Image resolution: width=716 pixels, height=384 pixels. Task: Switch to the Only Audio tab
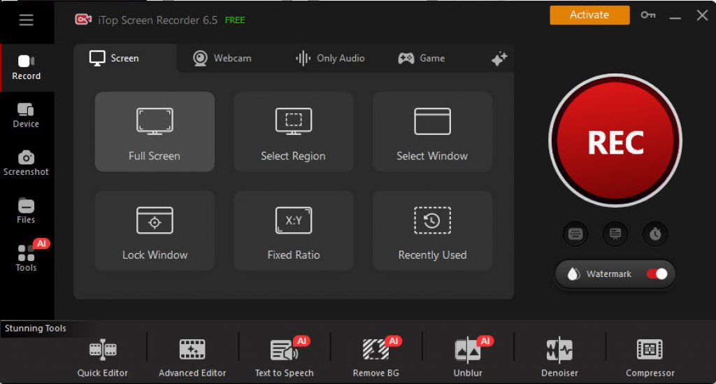point(330,58)
